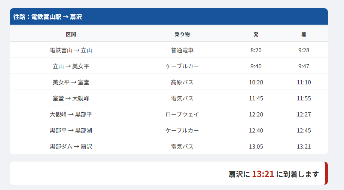Click the 黒部平 → 黒部湖 section cell
Screen dimensions: 344x190
pyautogui.click(x=71, y=130)
